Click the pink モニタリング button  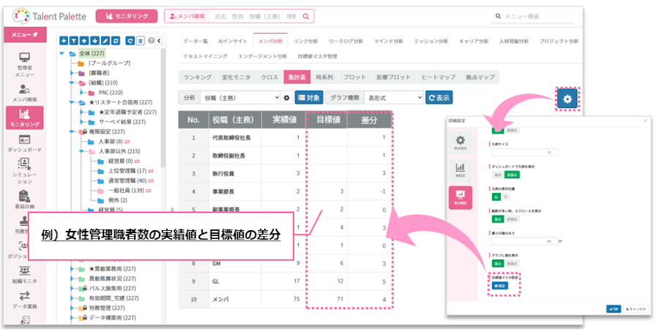[127, 16]
